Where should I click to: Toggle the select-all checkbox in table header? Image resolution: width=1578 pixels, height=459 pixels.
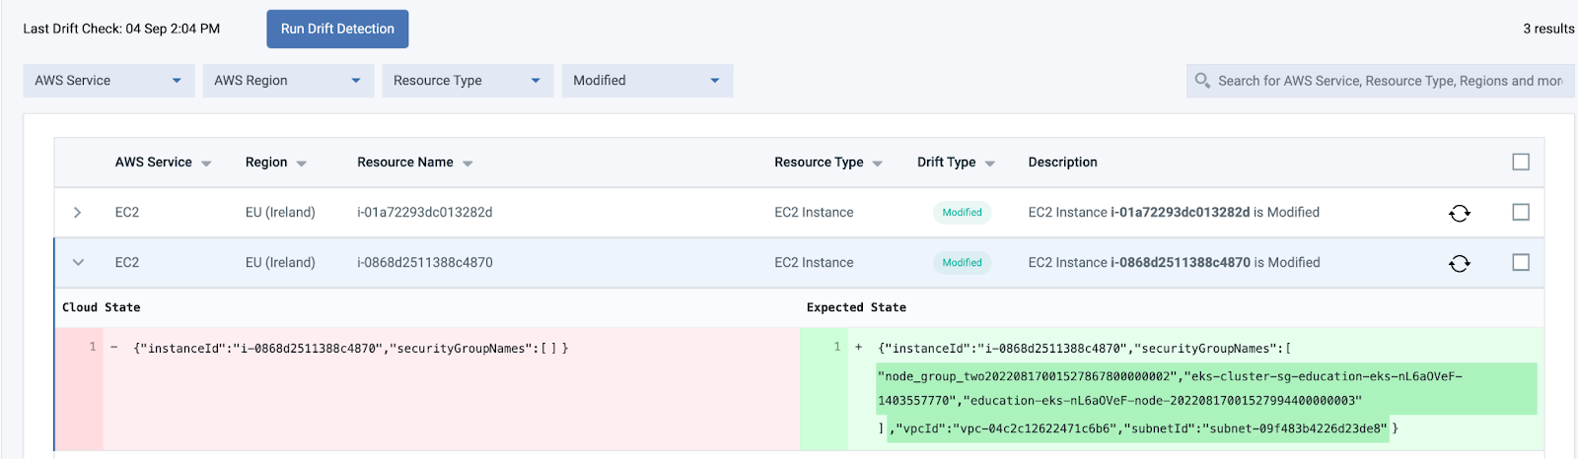(x=1521, y=162)
